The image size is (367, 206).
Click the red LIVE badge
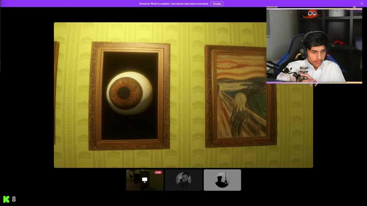click(x=158, y=173)
